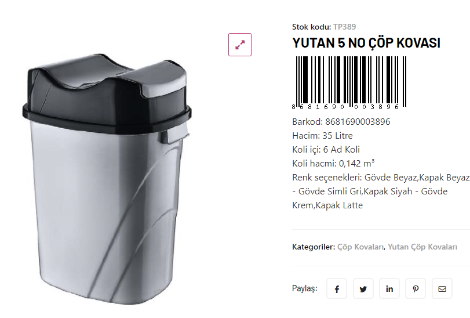The image size is (470, 318).
Task: Click the YUTAN 5 NO ÇÖP KOVASI title
Action: click(366, 43)
